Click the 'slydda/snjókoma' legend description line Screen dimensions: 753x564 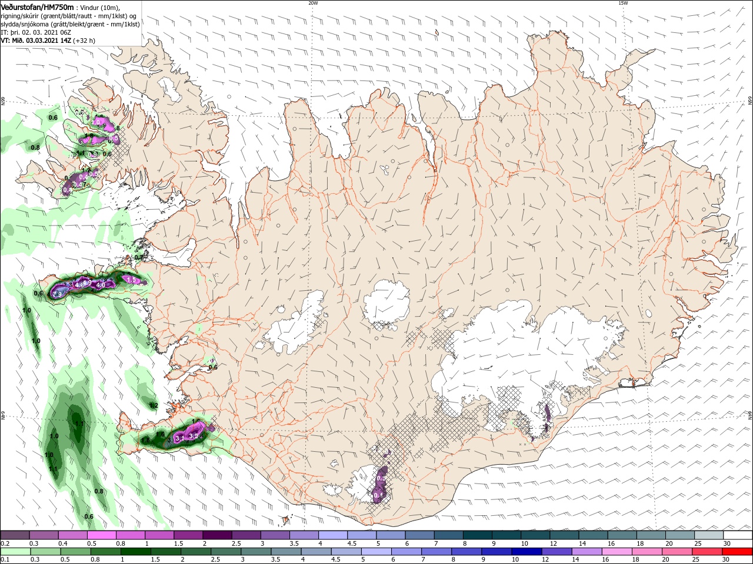point(70,24)
